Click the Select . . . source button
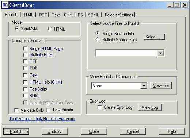Image resolution: width=190 pixels, height=138 pixels. (x=154, y=37)
